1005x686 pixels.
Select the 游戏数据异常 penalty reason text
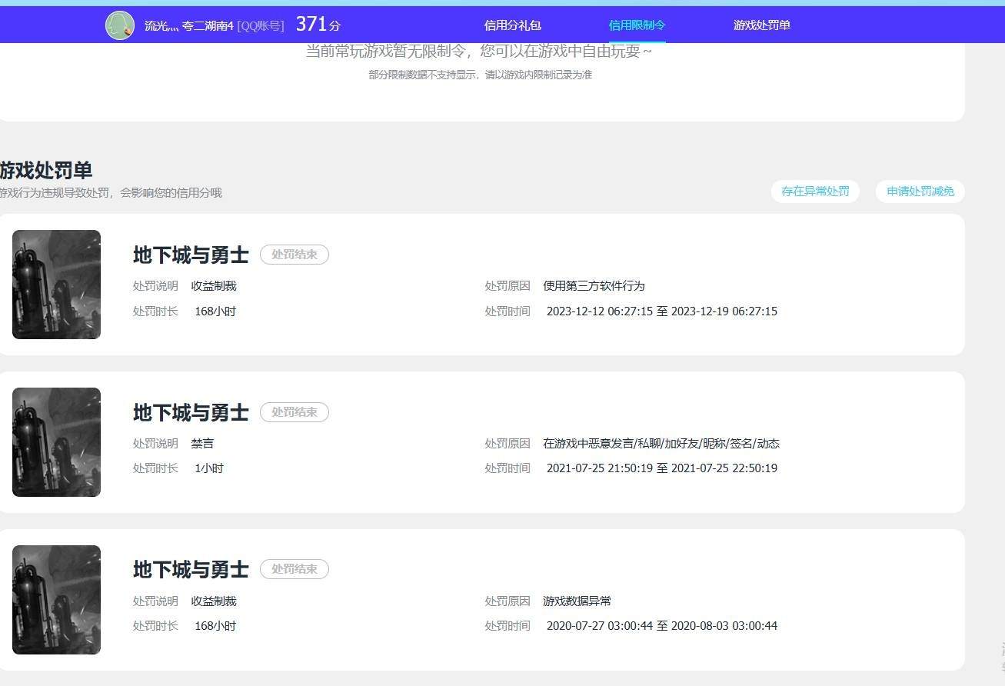(577, 601)
